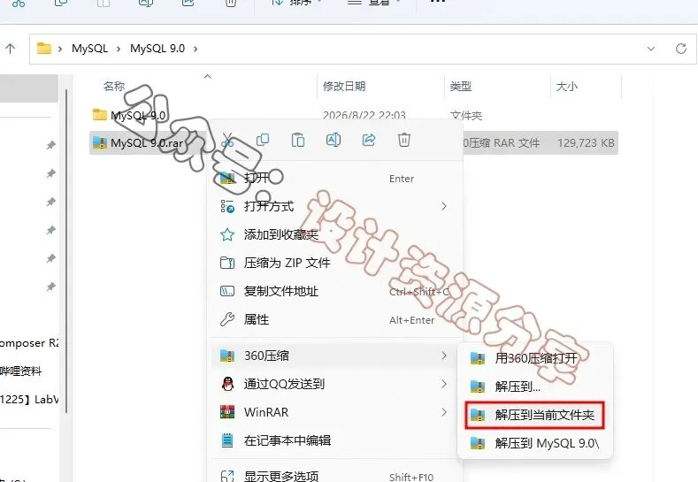The image size is (698, 482).
Task: Select 在记事本中编辑 entry
Action: [x=336, y=440]
